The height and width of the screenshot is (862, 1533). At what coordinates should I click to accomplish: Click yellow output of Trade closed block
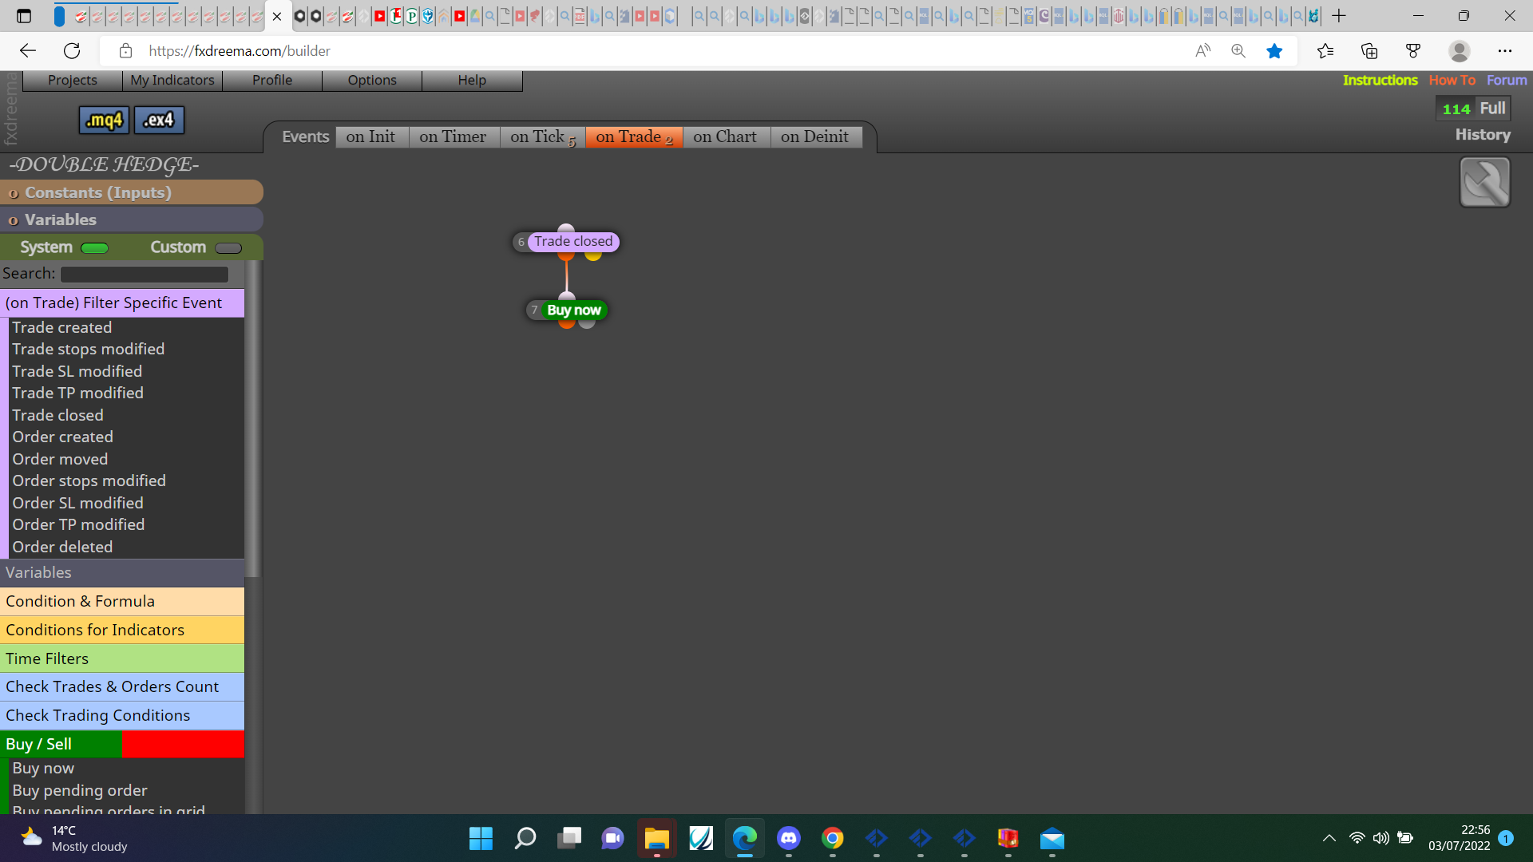(593, 255)
